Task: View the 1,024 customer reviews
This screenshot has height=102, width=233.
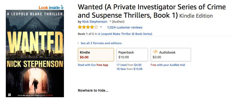Action: pos(125,27)
